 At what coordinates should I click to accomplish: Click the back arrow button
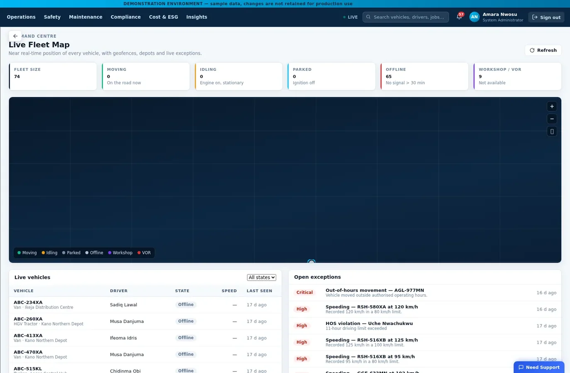click(x=15, y=36)
